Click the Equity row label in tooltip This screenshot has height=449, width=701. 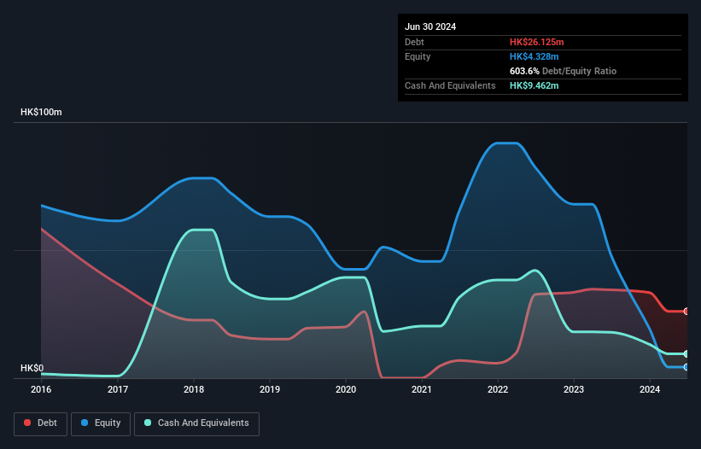coord(418,56)
